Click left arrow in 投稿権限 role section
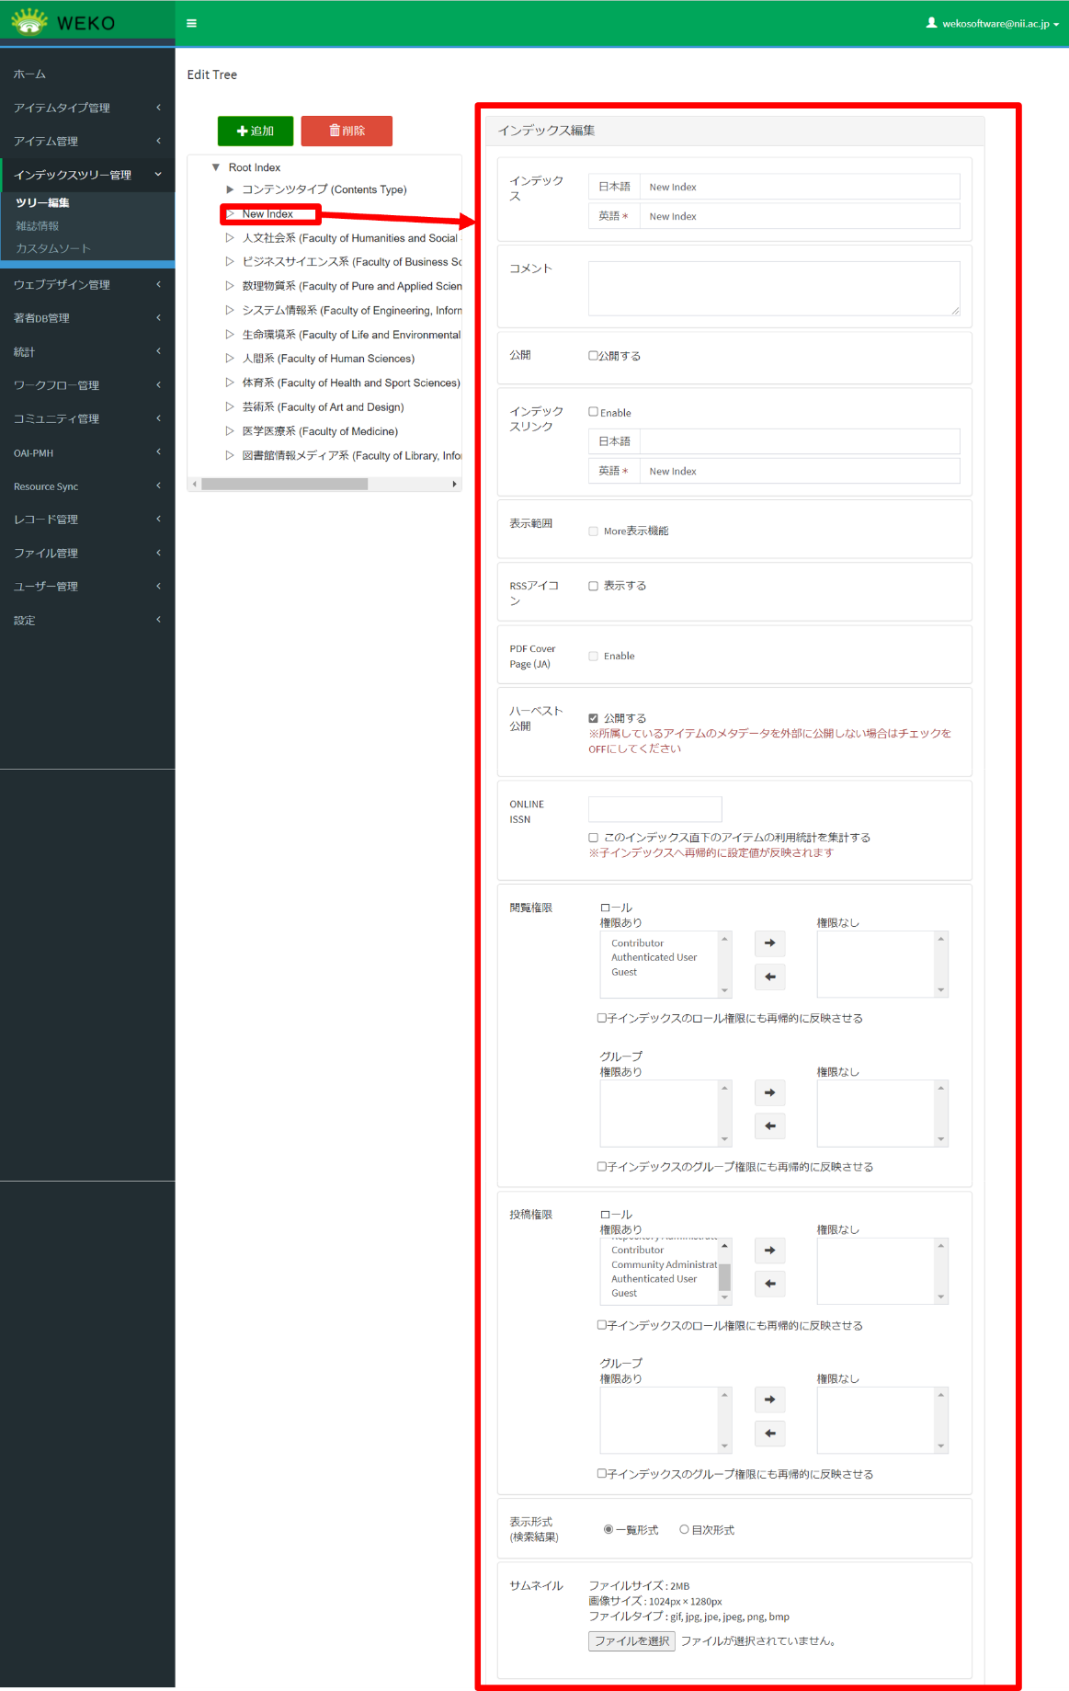Screen dimensions: 1069x1691 tap(769, 1284)
